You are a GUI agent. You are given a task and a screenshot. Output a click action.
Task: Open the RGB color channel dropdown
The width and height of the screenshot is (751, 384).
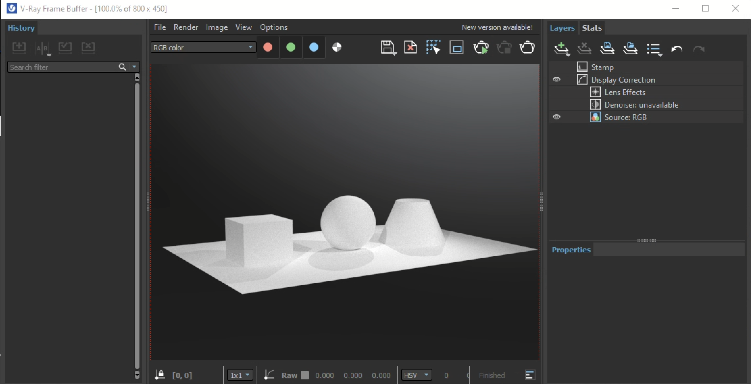tap(203, 48)
